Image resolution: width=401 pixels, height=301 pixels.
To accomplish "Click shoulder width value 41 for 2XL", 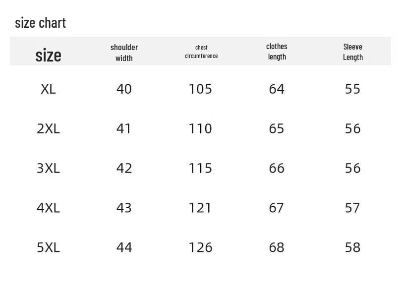I will [x=124, y=129].
